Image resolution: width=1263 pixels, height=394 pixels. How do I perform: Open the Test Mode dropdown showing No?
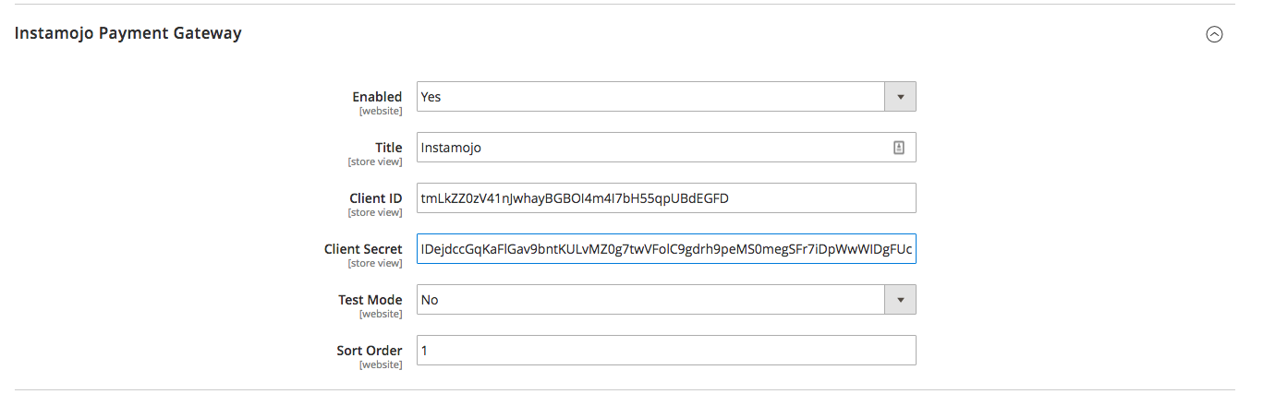pyautogui.click(x=666, y=300)
